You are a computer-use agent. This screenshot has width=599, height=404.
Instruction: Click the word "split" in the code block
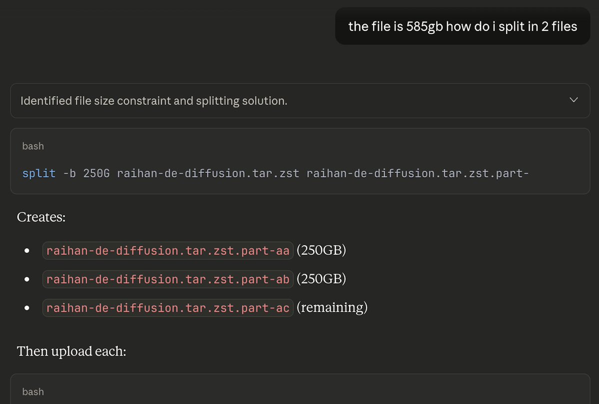[x=39, y=173]
